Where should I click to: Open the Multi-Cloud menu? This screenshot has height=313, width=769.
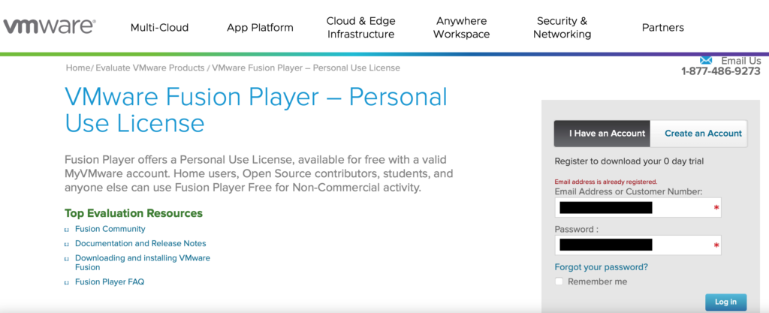(159, 28)
